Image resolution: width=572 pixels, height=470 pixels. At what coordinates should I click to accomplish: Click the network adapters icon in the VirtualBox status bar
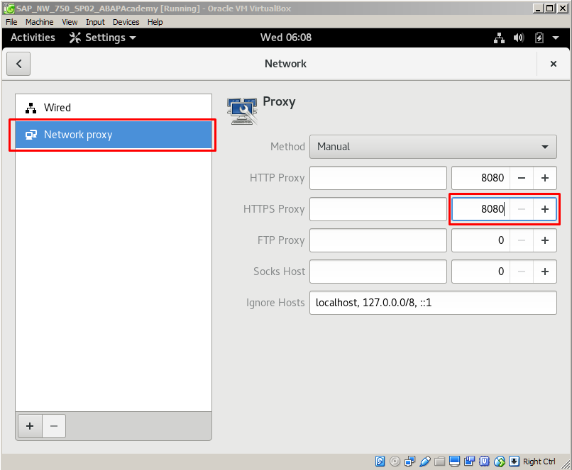(409, 461)
